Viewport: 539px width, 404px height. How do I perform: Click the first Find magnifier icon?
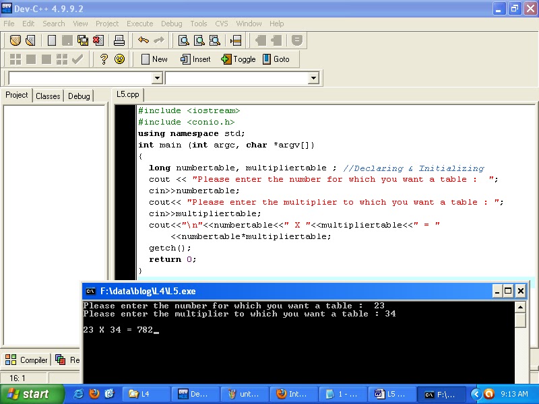pos(183,40)
